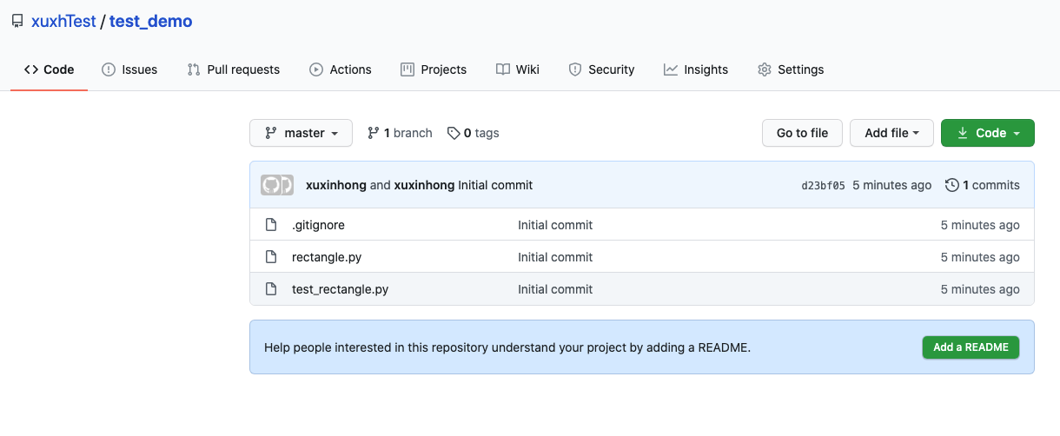
Task: Open the test_rectangle.py file
Action: [340, 289]
